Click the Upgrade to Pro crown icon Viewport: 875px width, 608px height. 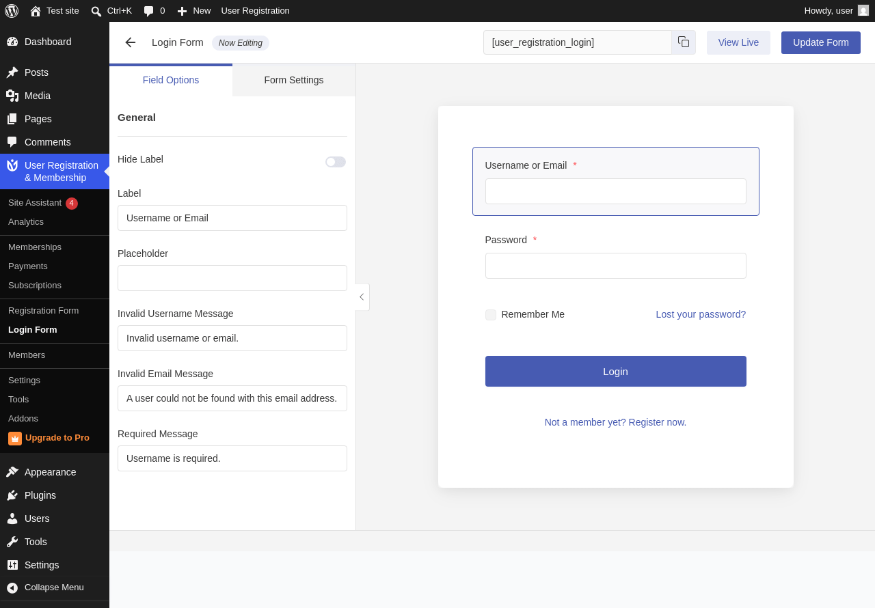(x=15, y=439)
